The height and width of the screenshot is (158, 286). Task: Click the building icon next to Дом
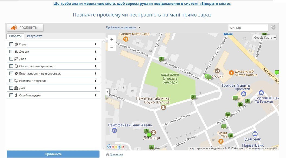click(x=16, y=88)
